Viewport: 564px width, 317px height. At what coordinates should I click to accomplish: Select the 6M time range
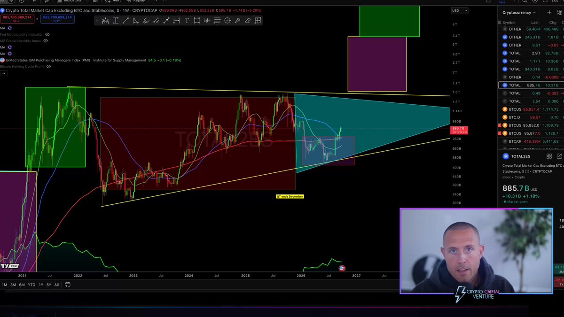coord(22,285)
